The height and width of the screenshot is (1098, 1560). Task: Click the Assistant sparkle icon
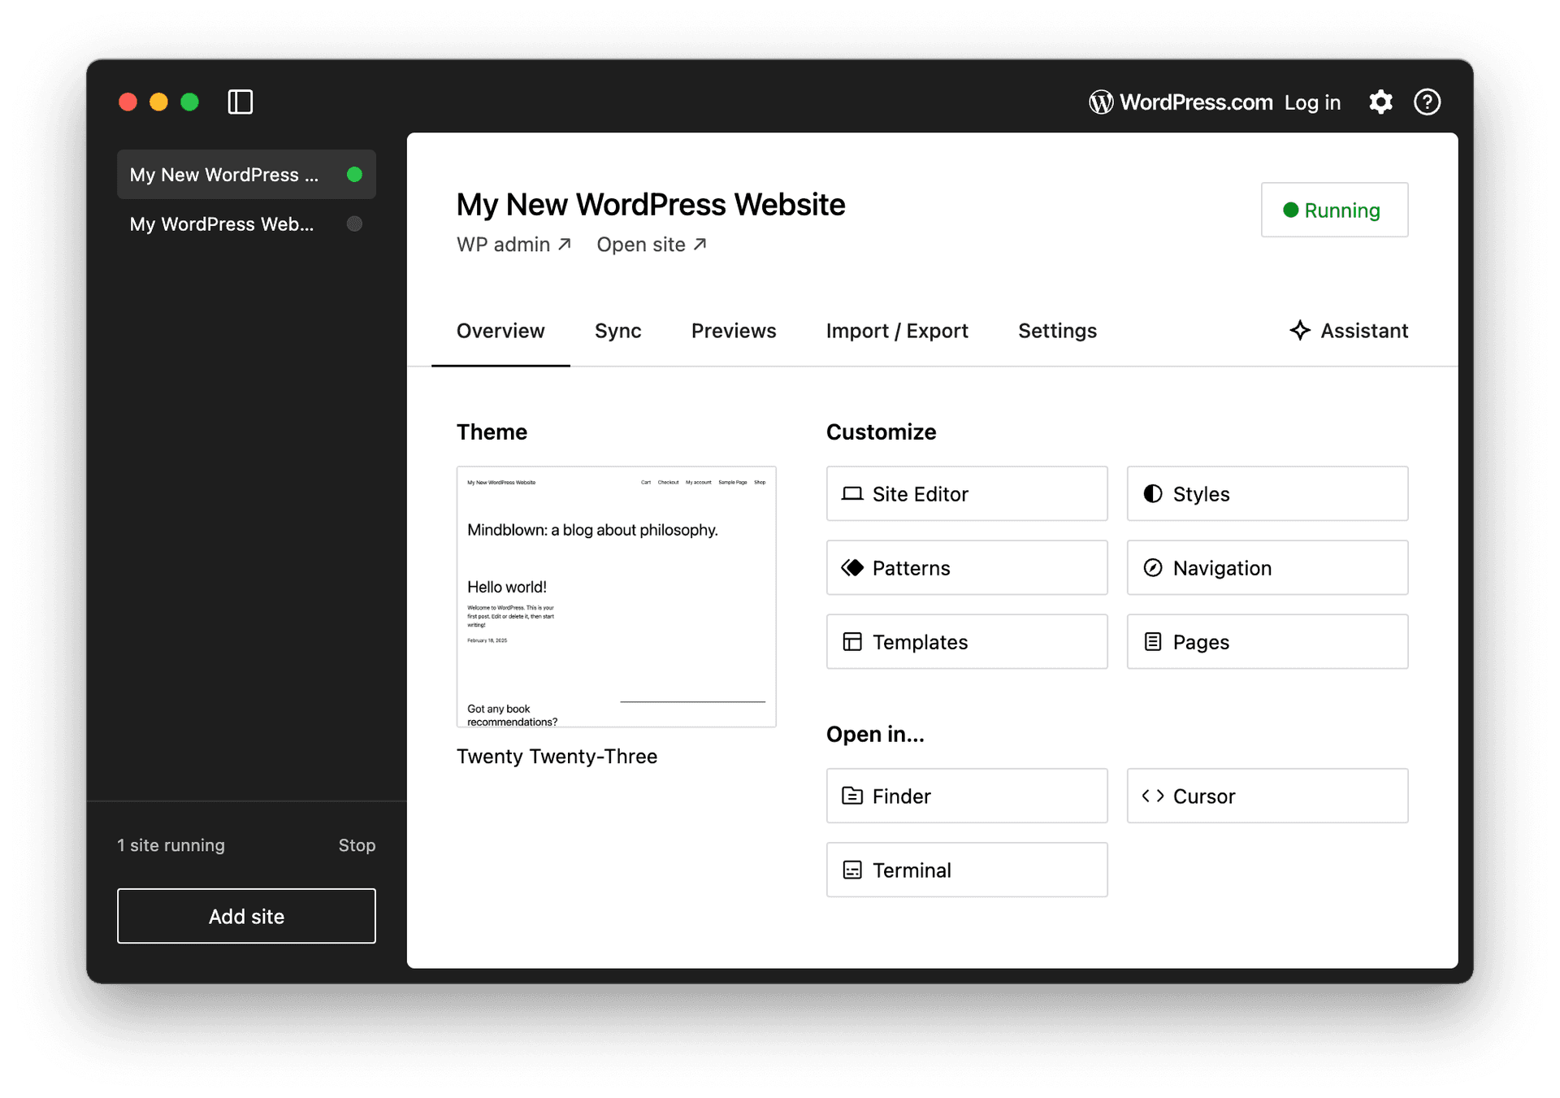pyautogui.click(x=1300, y=330)
